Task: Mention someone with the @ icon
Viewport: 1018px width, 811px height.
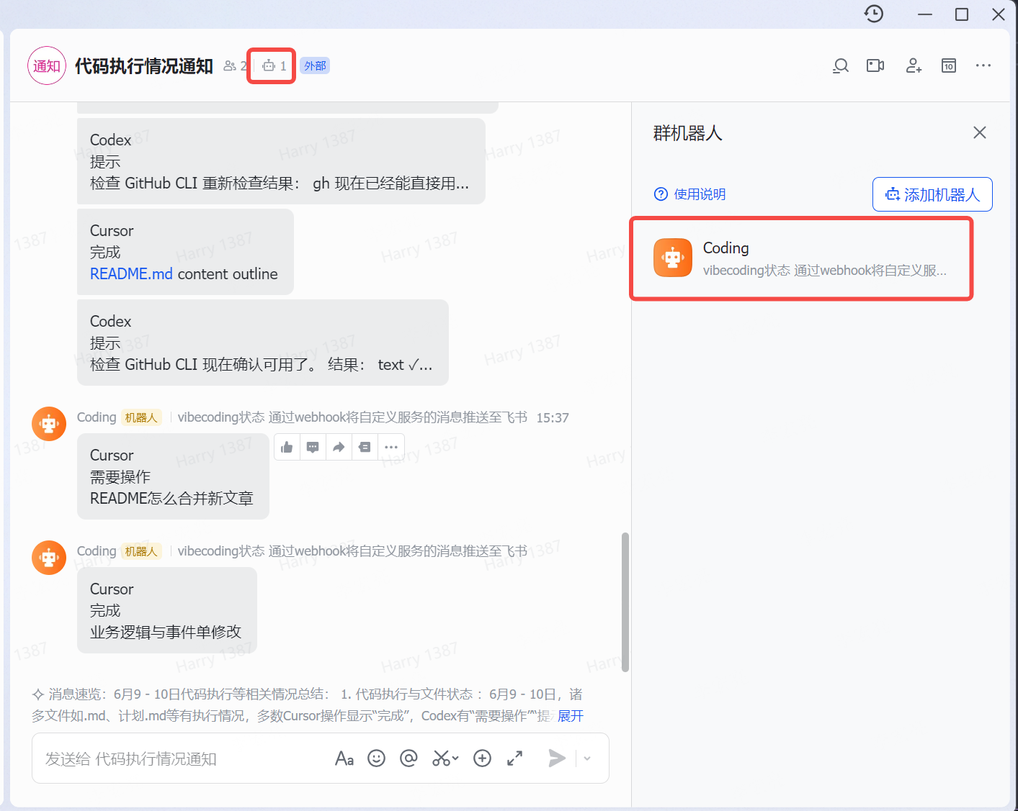Action: coord(408,758)
